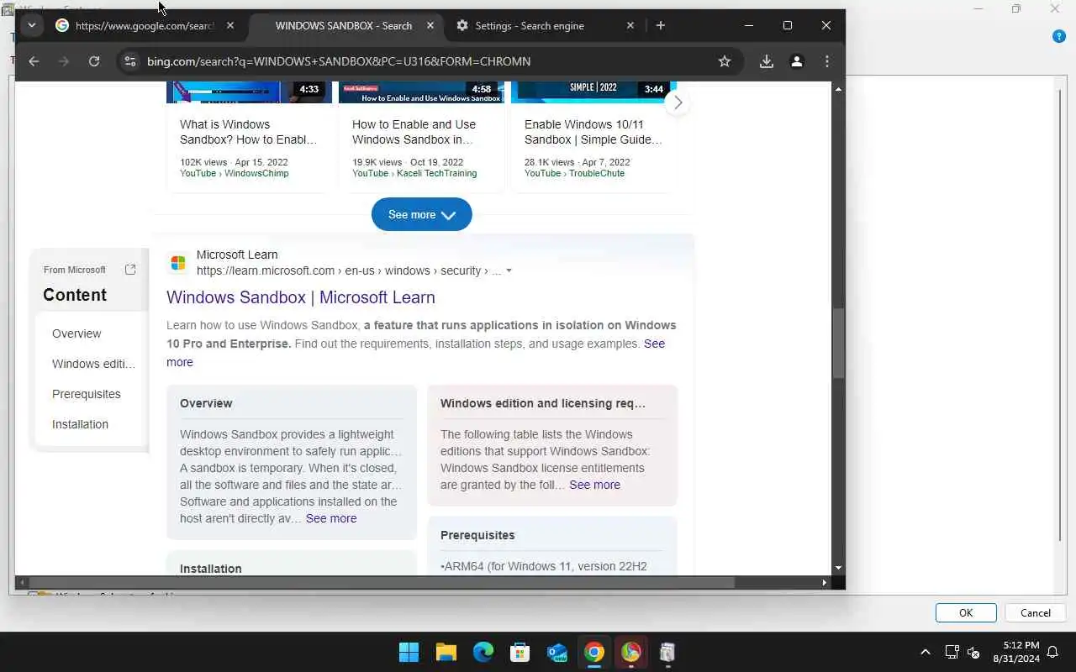This screenshot has width=1076, height=672.
Task: Expand Overview card See more
Action: click(x=331, y=518)
